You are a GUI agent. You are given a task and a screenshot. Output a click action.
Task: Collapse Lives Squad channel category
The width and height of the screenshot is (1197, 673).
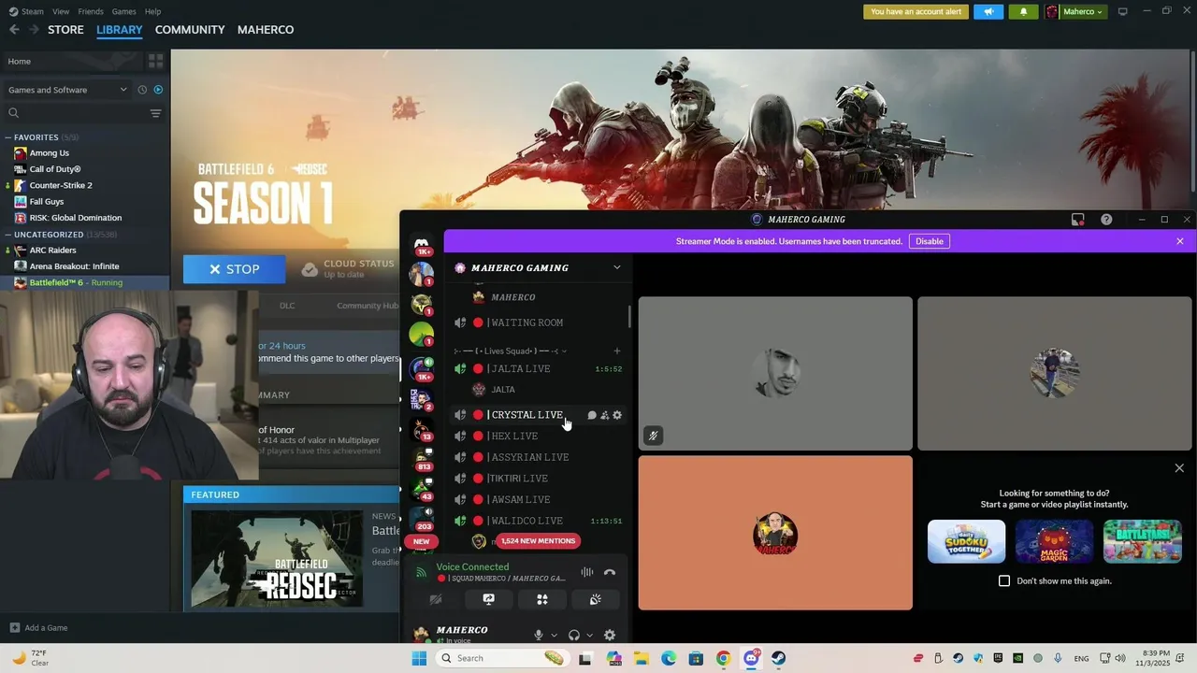(512, 351)
